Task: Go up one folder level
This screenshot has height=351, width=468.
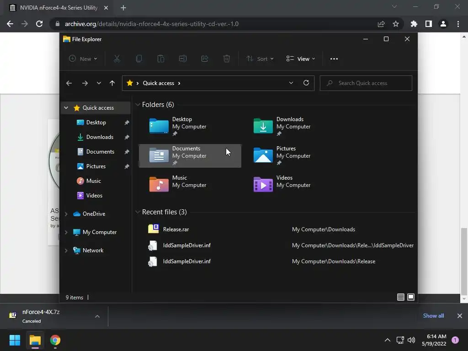Action: coord(112,83)
